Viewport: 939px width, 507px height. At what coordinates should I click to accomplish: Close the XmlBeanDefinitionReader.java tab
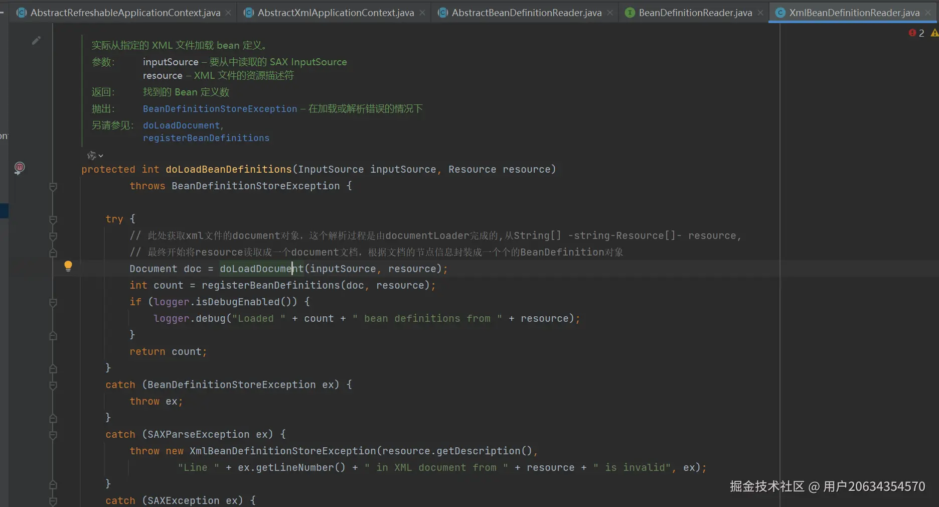pyautogui.click(x=928, y=13)
